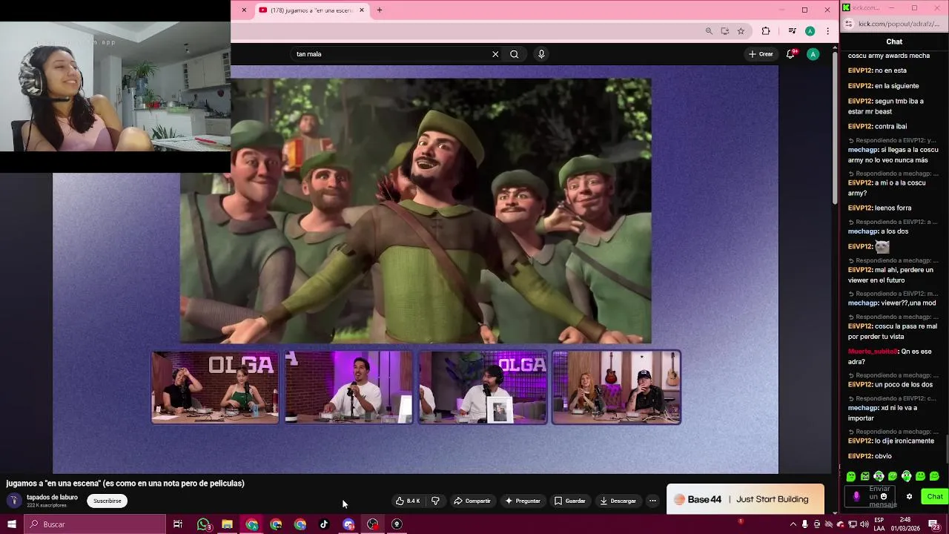This screenshot has height=534, width=949.
Task: Open Windows Start menu
Action: tap(11, 524)
